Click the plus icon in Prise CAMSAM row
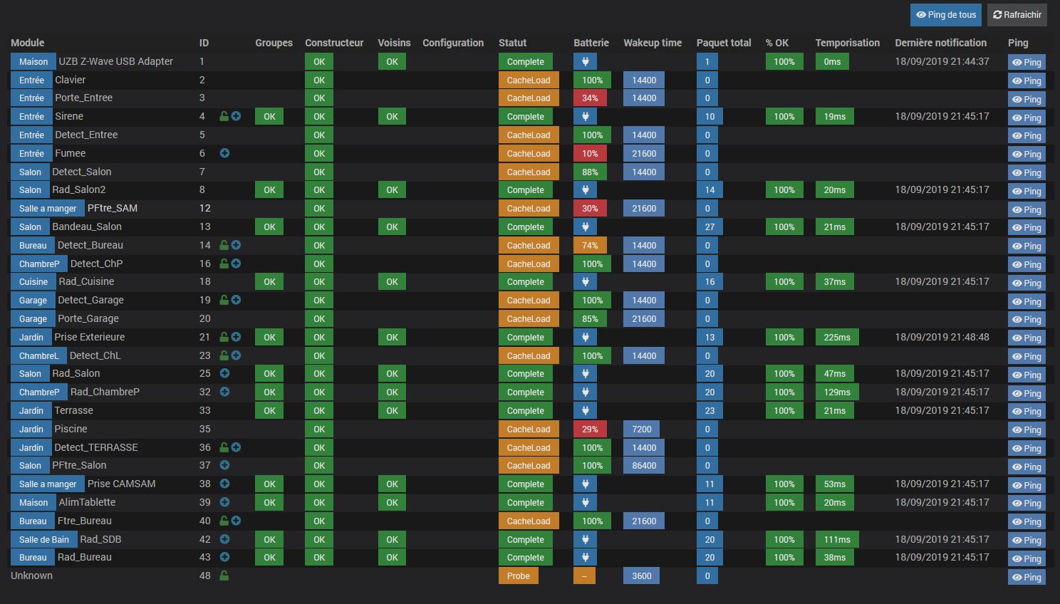 [224, 484]
